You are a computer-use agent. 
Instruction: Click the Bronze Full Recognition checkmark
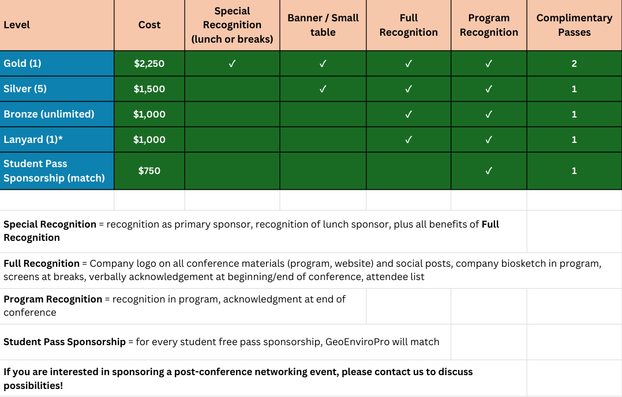(409, 114)
